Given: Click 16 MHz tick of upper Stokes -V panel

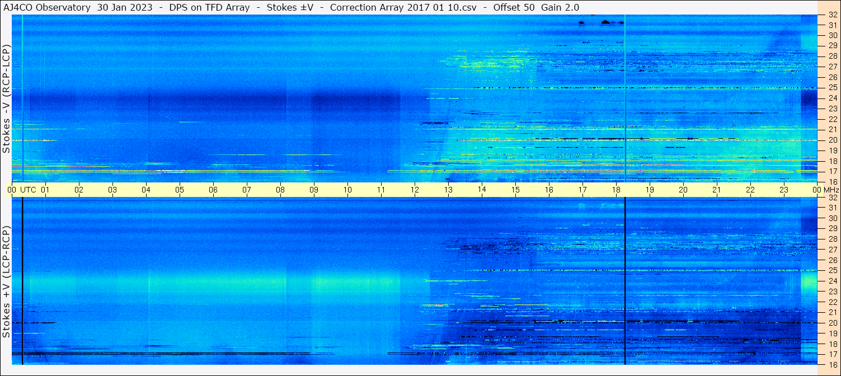Looking at the screenshot, I should click(x=832, y=181).
